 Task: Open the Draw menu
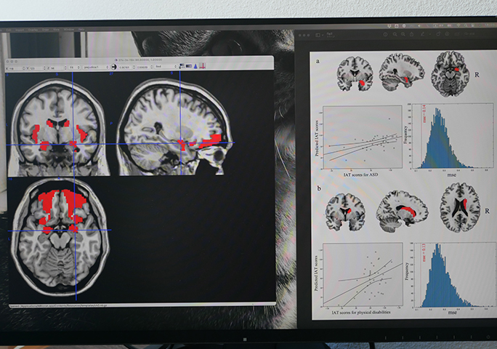coord(45,30)
